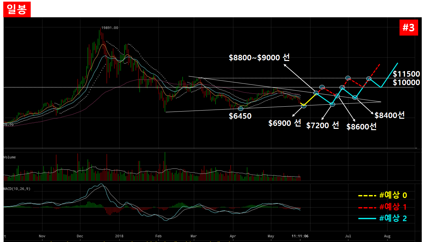Click the $6450 price label
The width and height of the screenshot is (425, 242).
[x=240, y=116]
